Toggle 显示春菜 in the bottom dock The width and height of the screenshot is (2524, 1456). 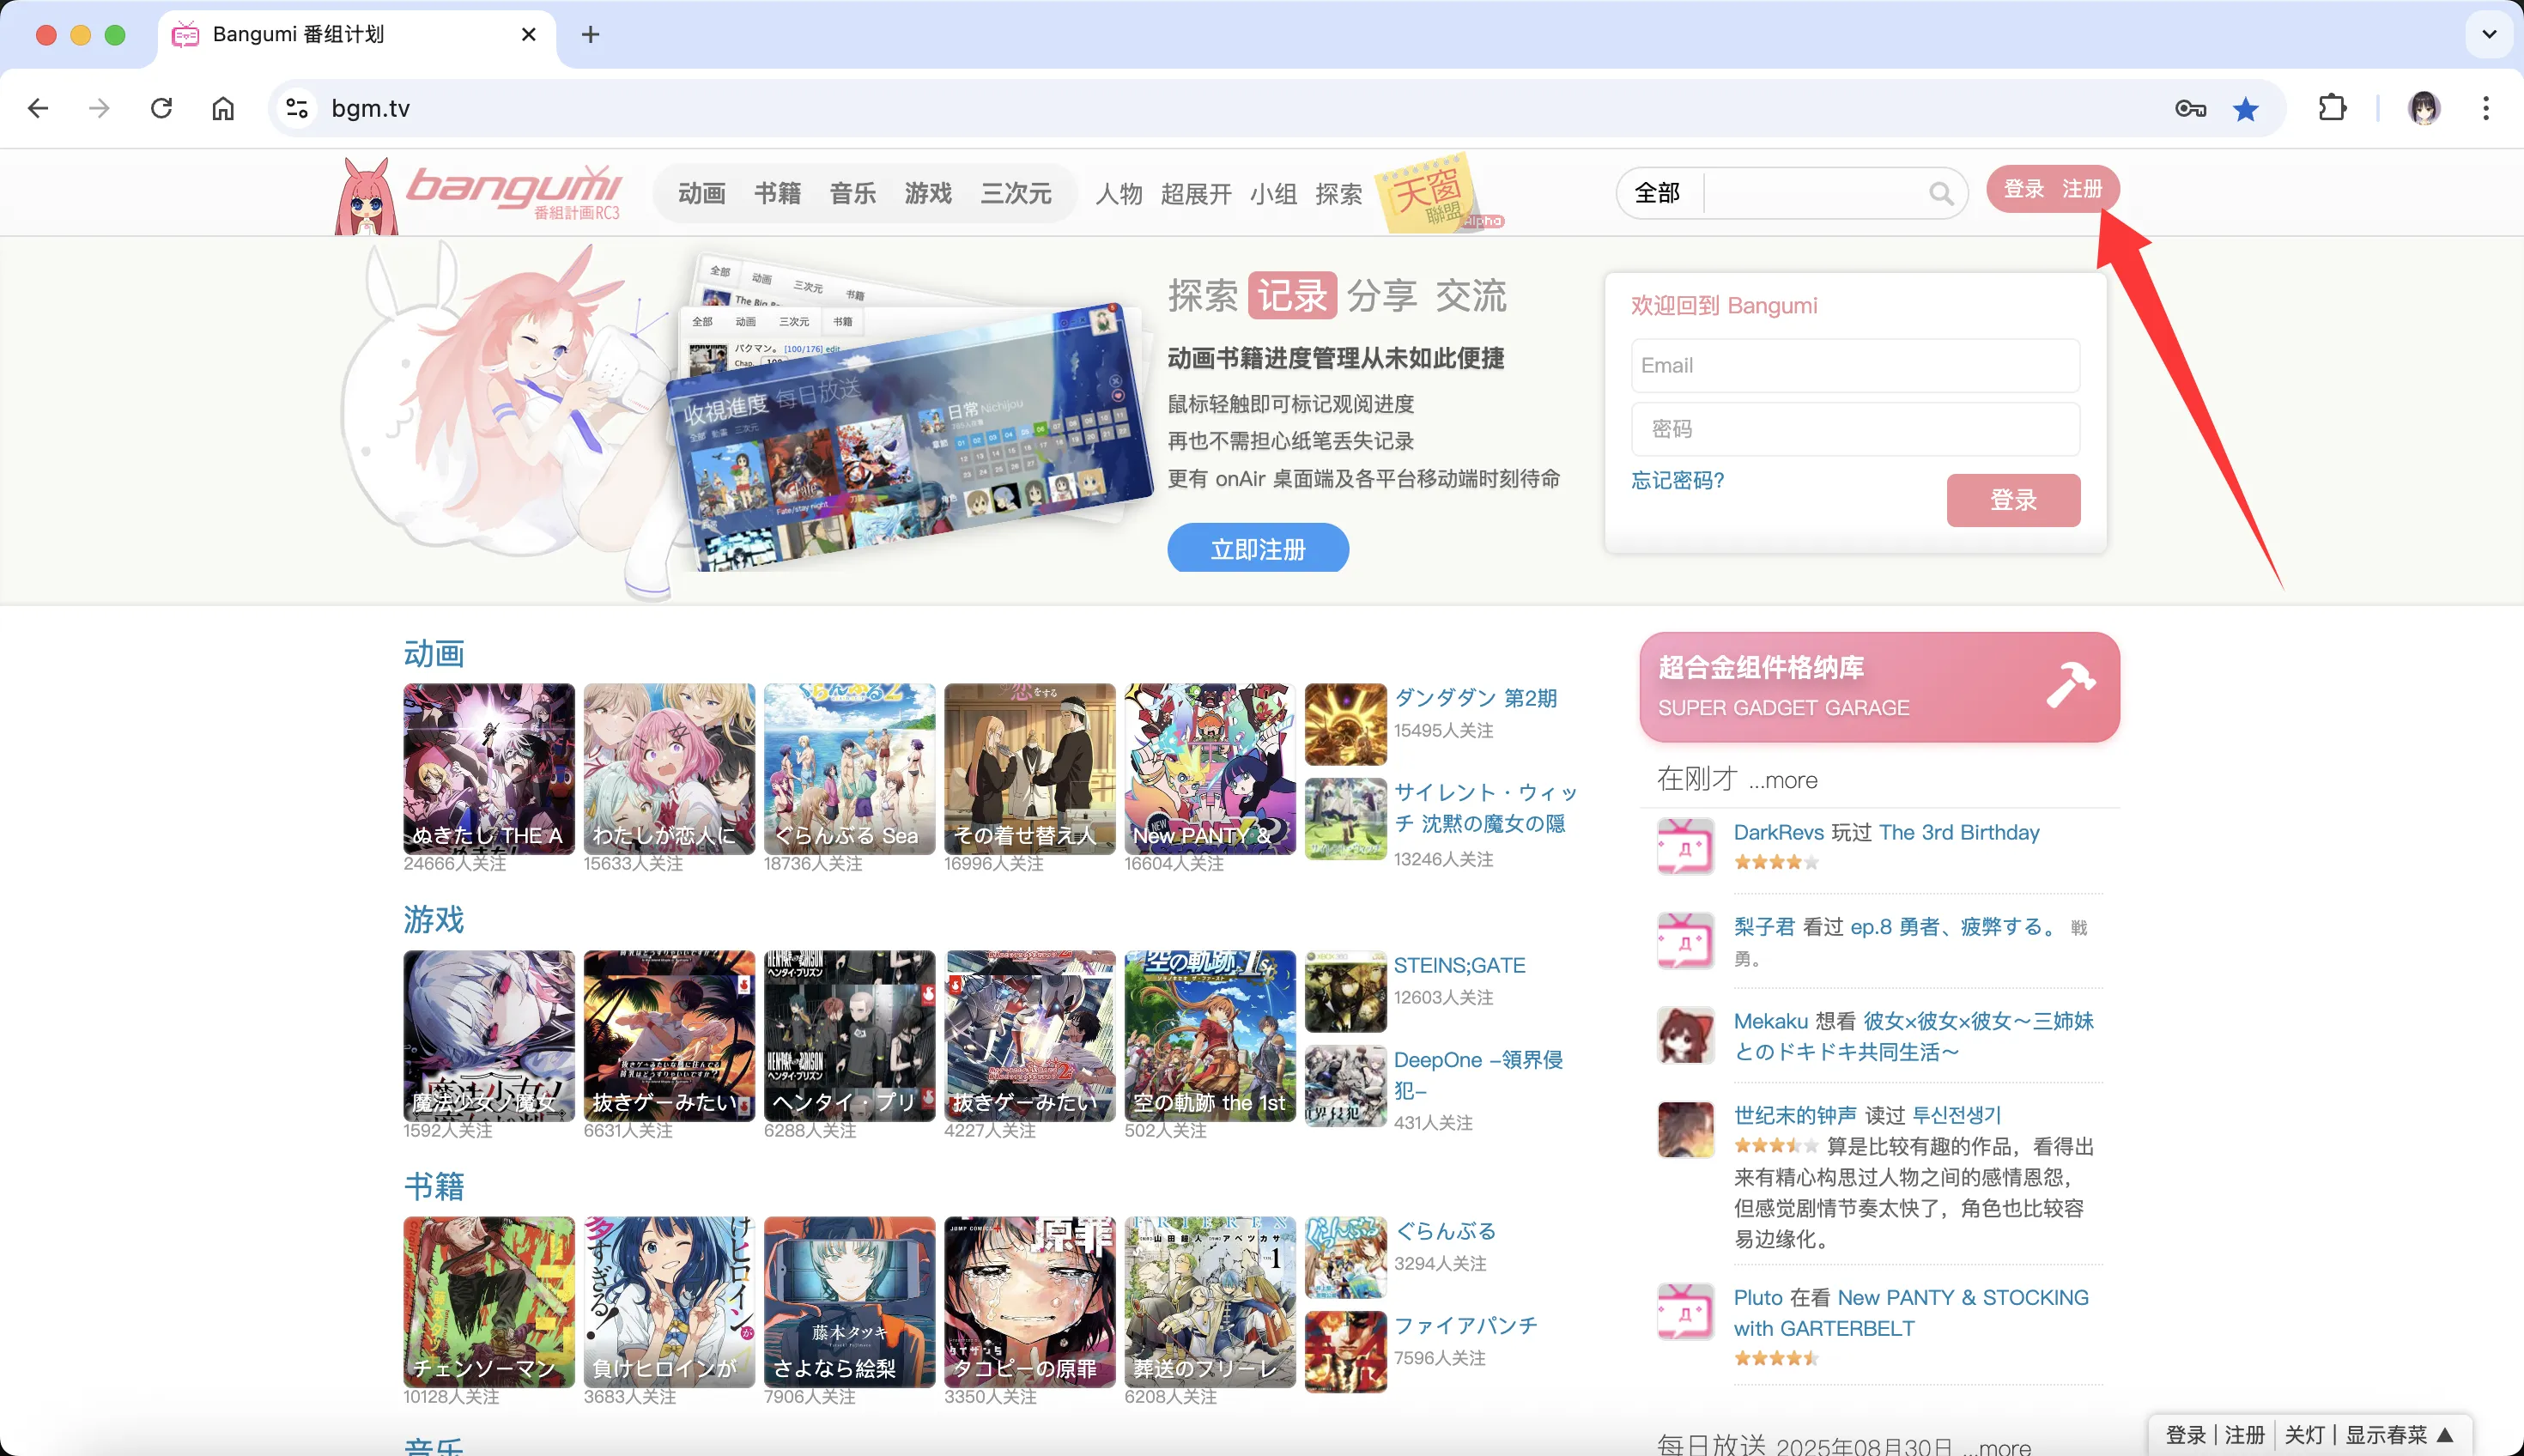2399,1435
